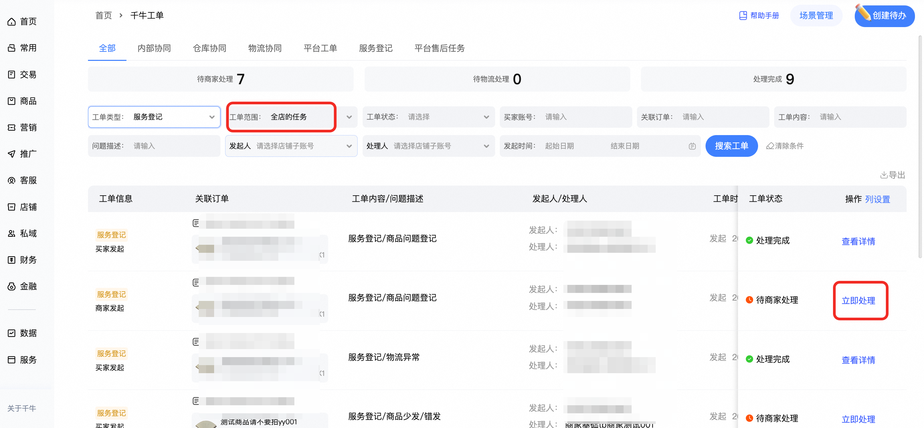Open the 常用 sidebar icon

11,48
